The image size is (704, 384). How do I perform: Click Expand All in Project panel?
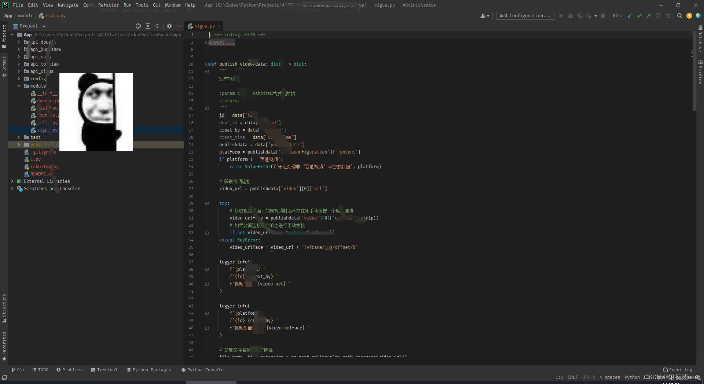tap(148, 26)
